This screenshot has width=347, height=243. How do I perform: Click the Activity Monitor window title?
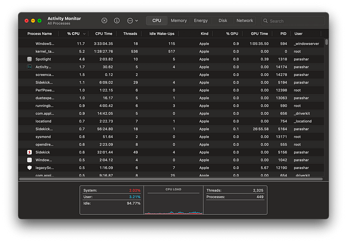click(64, 18)
